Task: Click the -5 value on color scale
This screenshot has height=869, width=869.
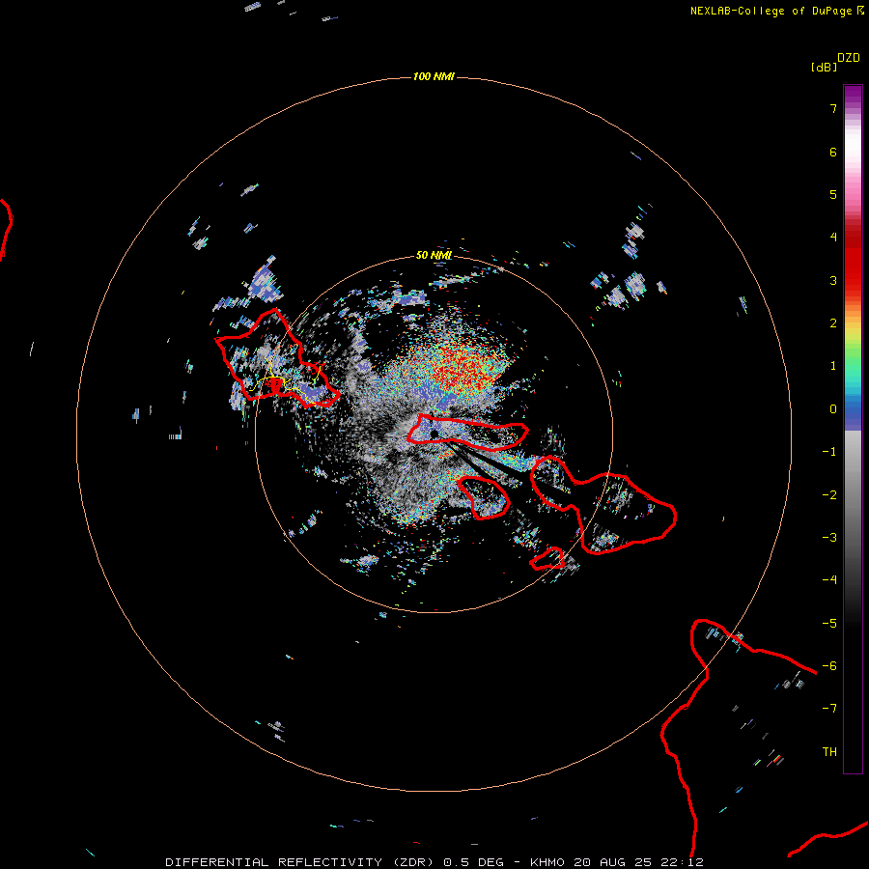Action: (x=829, y=624)
